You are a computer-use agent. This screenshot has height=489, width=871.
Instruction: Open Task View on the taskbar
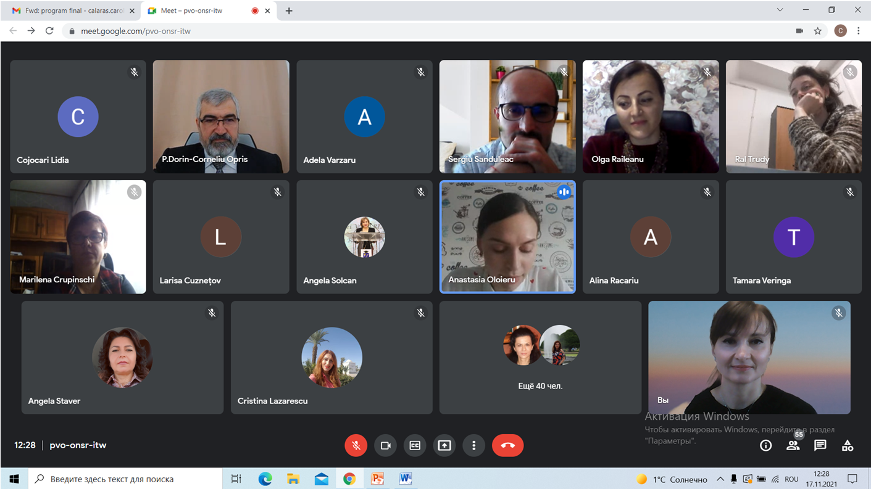coord(236,479)
